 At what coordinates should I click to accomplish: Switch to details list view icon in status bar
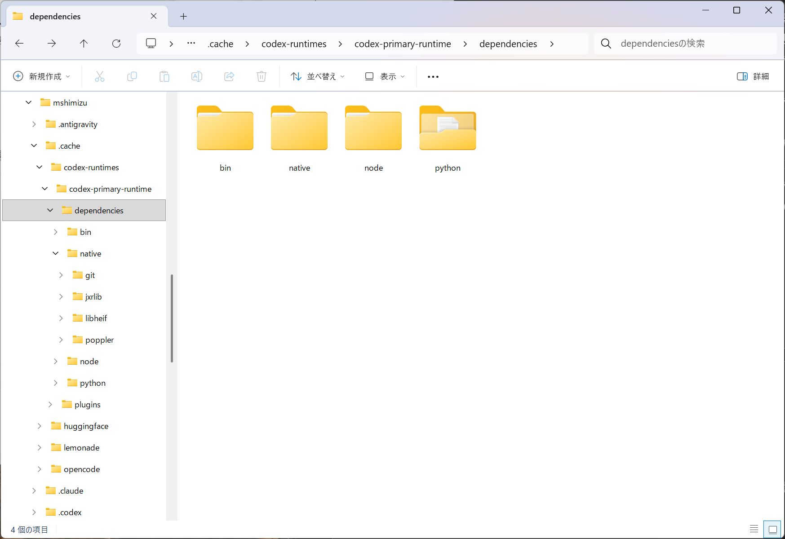click(x=754, y=529)
